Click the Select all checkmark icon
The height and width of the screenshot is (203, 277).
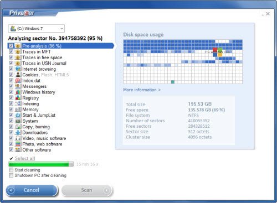pyautogui.click(x=11, y=158)
